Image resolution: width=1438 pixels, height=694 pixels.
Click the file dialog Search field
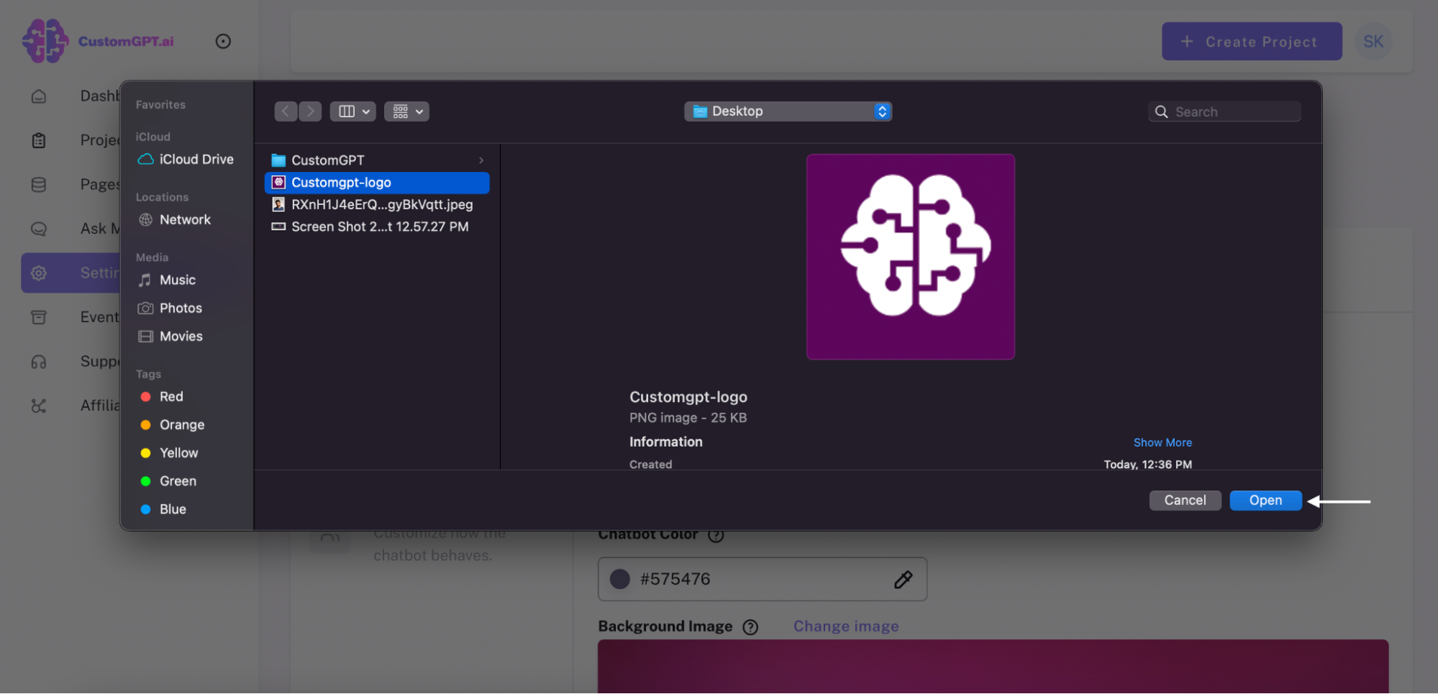click(x=1224, y=112)
